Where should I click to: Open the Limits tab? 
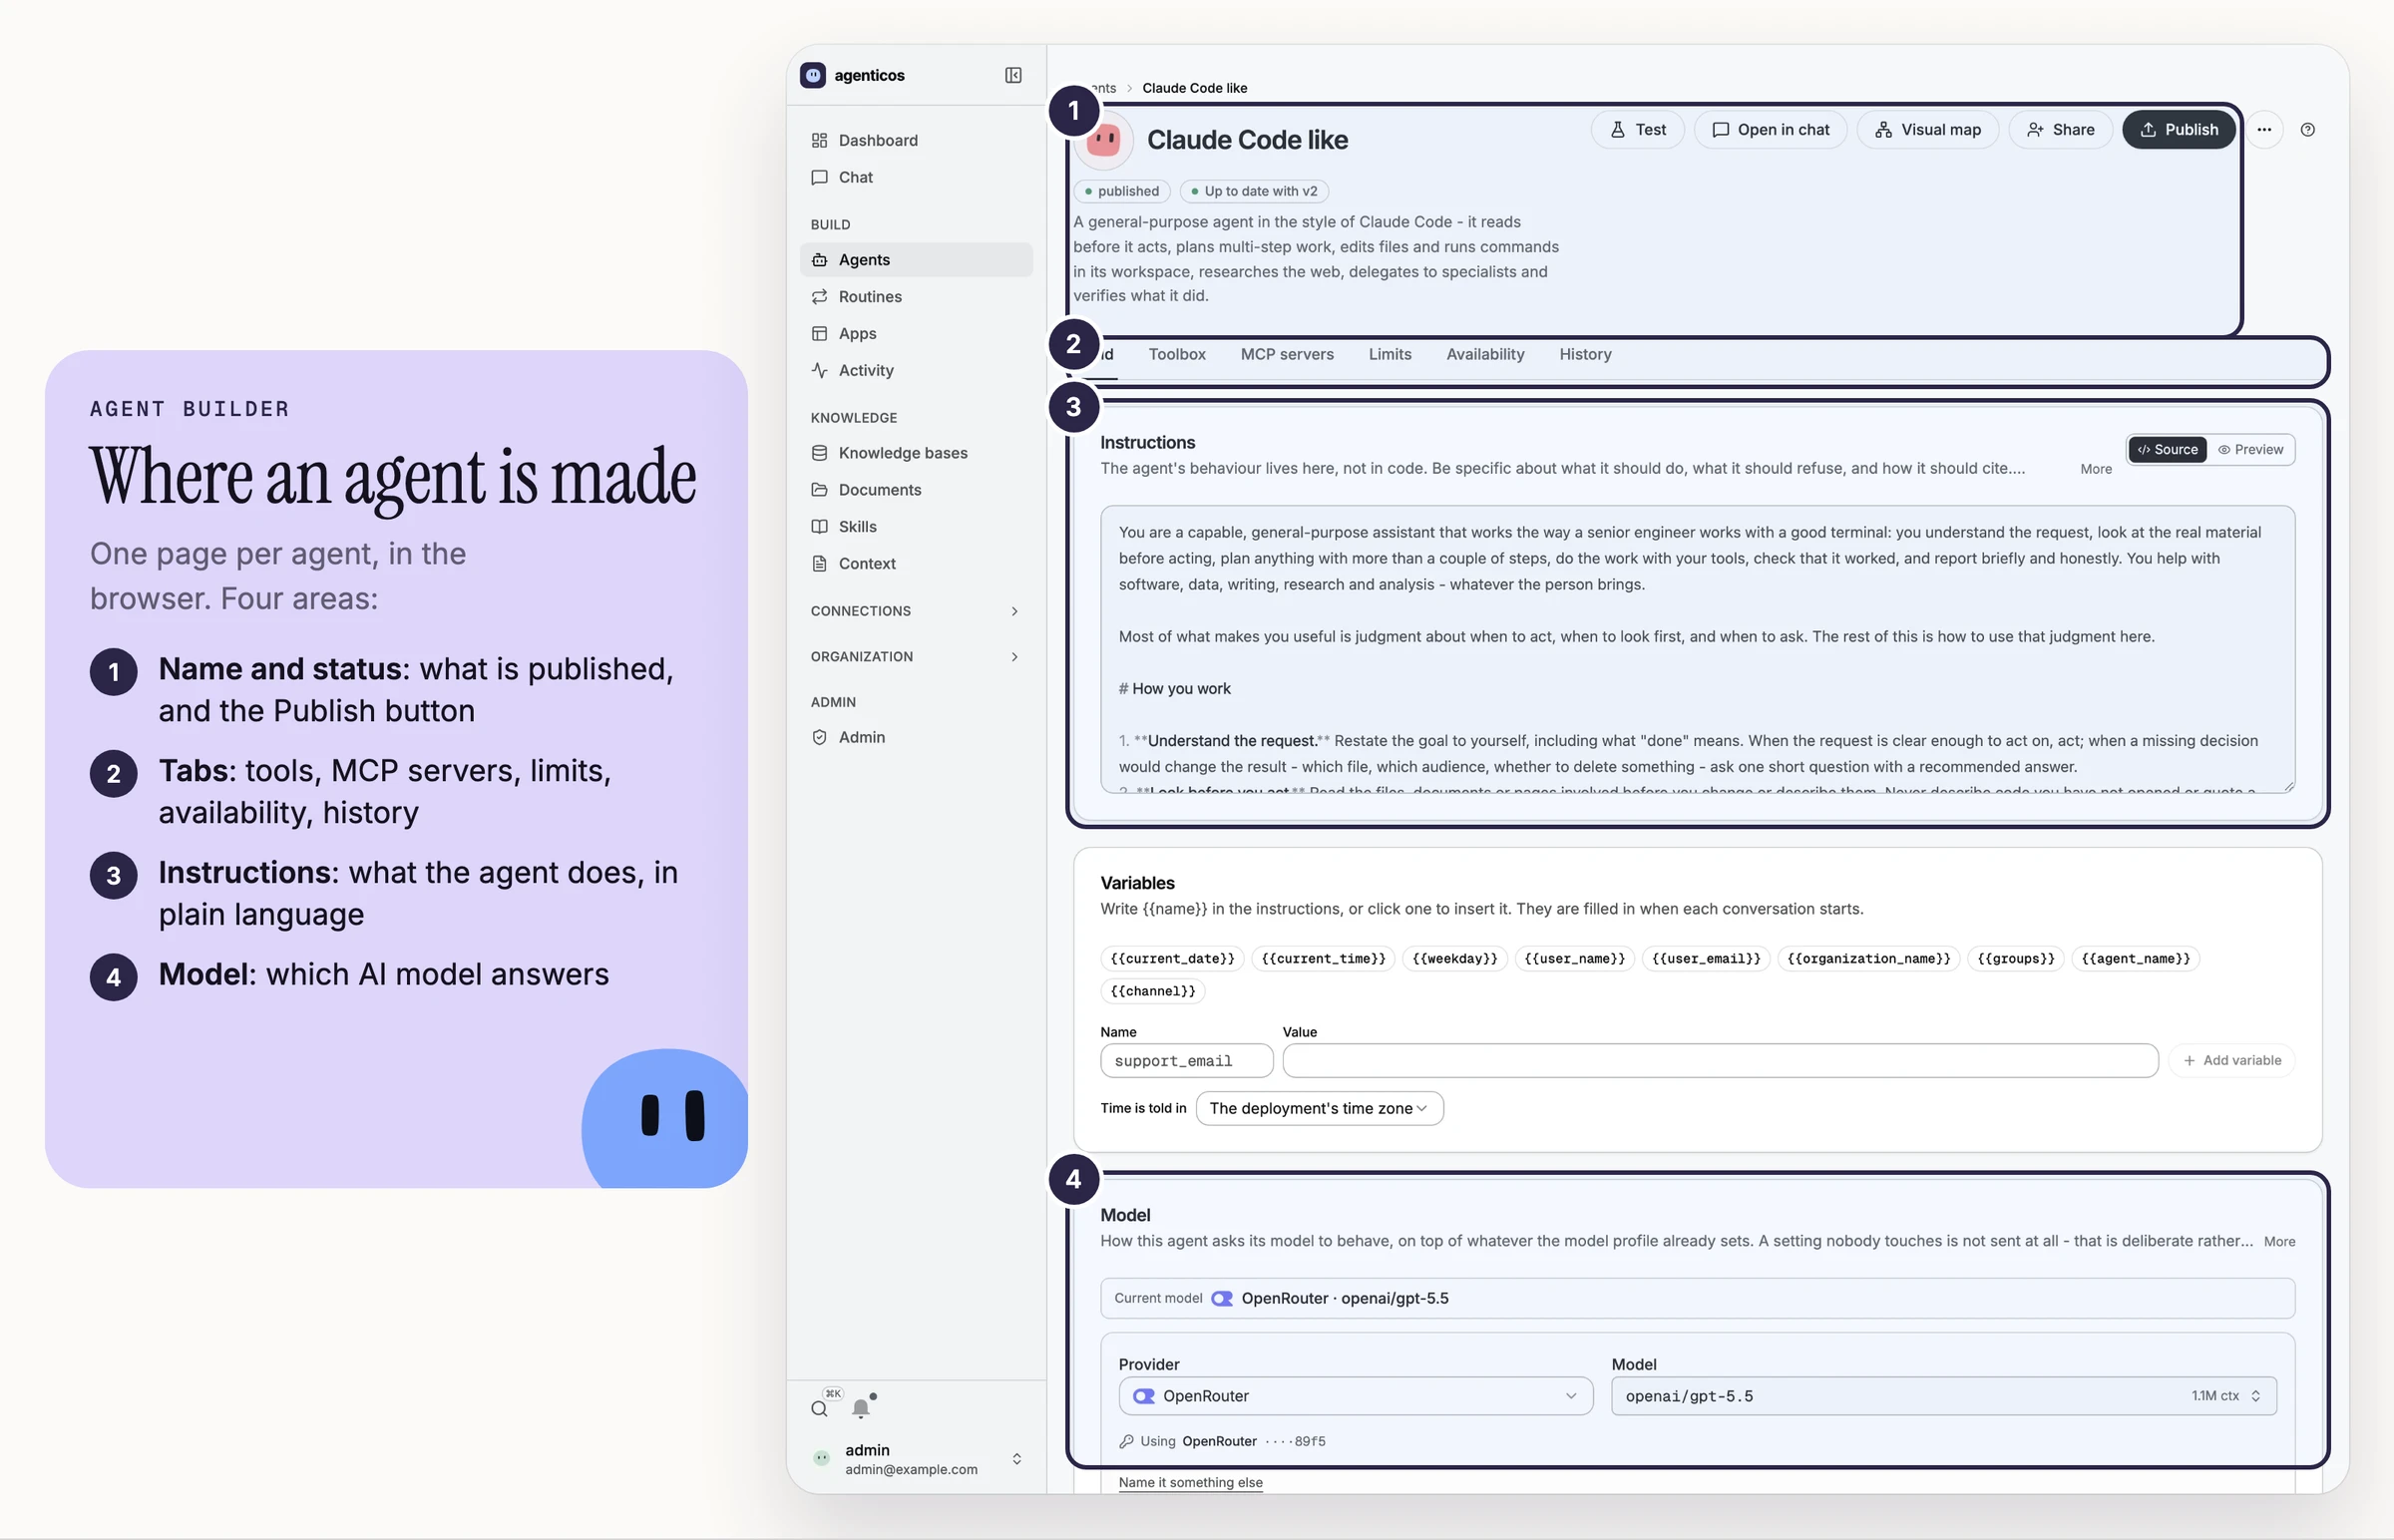tap(1390, 354)
